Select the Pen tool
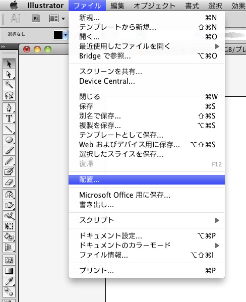 pyautogui.click(x=9, y=108)
